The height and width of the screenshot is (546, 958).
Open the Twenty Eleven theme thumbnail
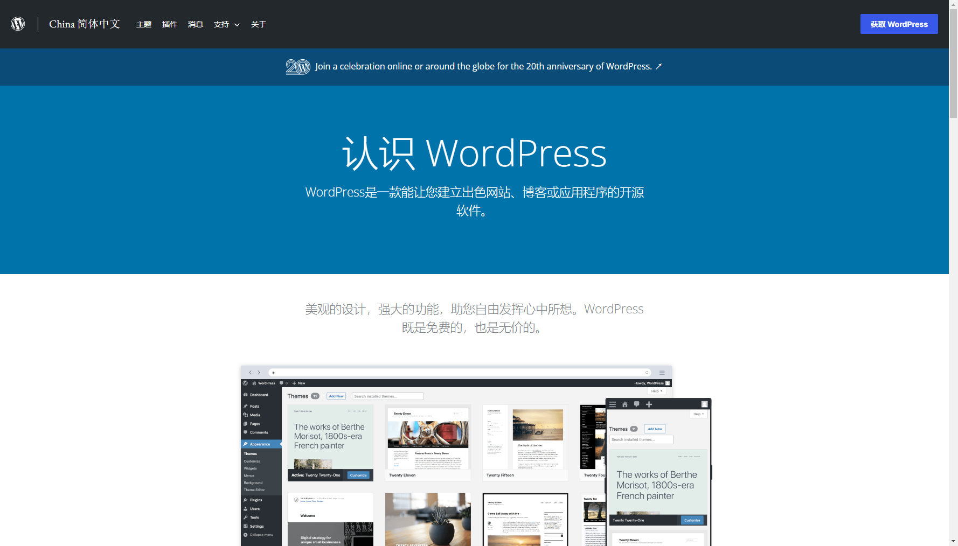coord(428,443)
